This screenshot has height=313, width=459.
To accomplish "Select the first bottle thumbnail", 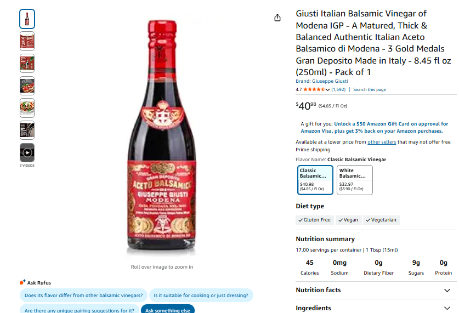I will point(27,19).
